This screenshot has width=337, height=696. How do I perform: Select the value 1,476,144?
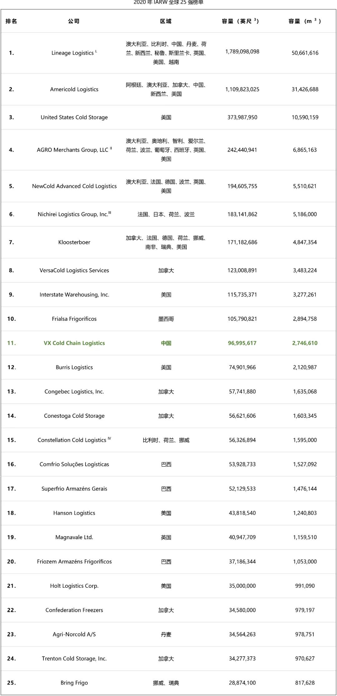point(305,489)
